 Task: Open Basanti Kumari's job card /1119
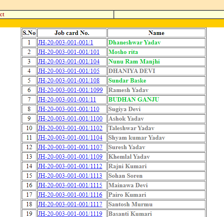[x=70, y=214]
